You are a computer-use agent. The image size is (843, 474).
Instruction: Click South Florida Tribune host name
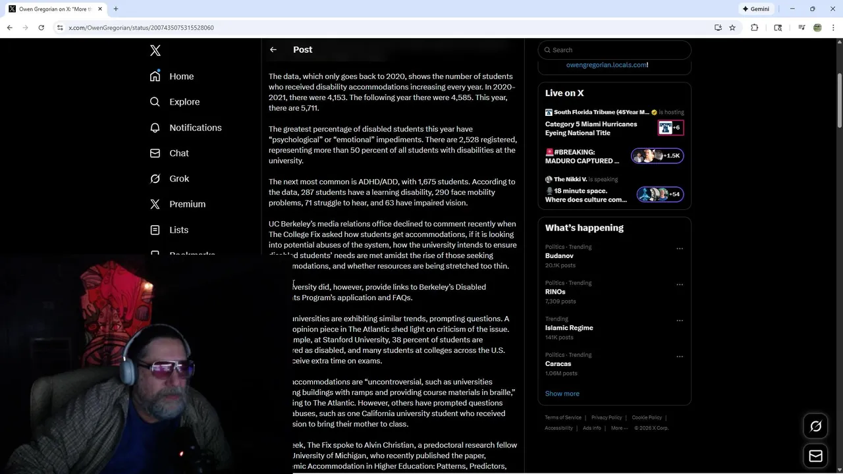coord(601,112)
